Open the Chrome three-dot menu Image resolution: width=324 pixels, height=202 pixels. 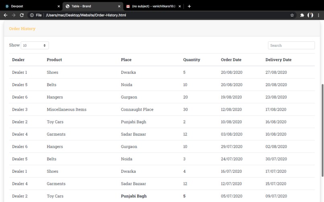pos(318,15)
